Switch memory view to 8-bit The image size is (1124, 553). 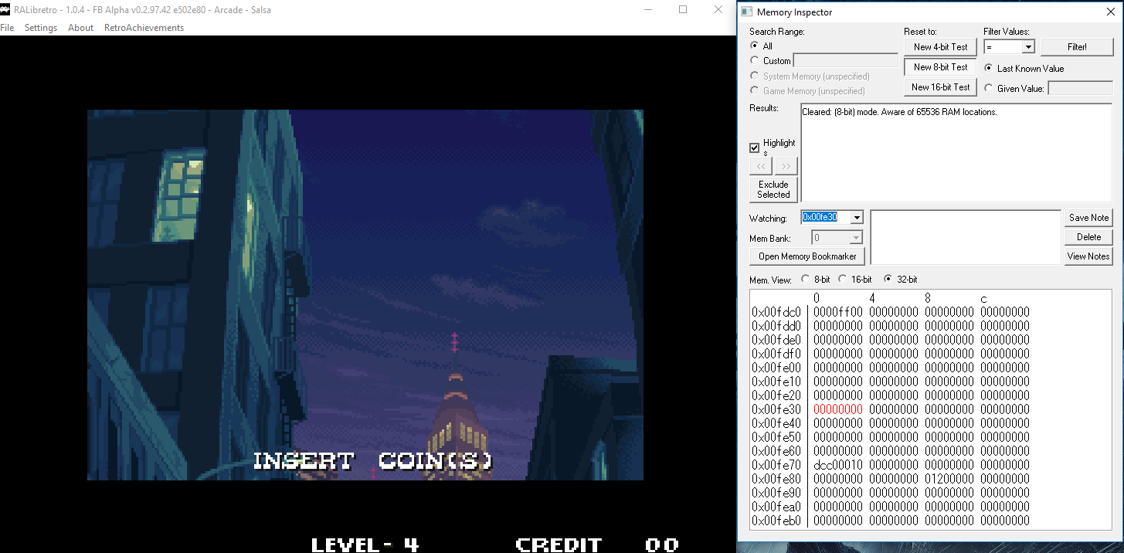[x=806, y=280]
